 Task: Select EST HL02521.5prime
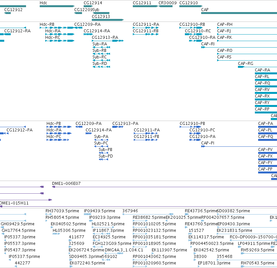pyautogui.click(x=103, y=227)
